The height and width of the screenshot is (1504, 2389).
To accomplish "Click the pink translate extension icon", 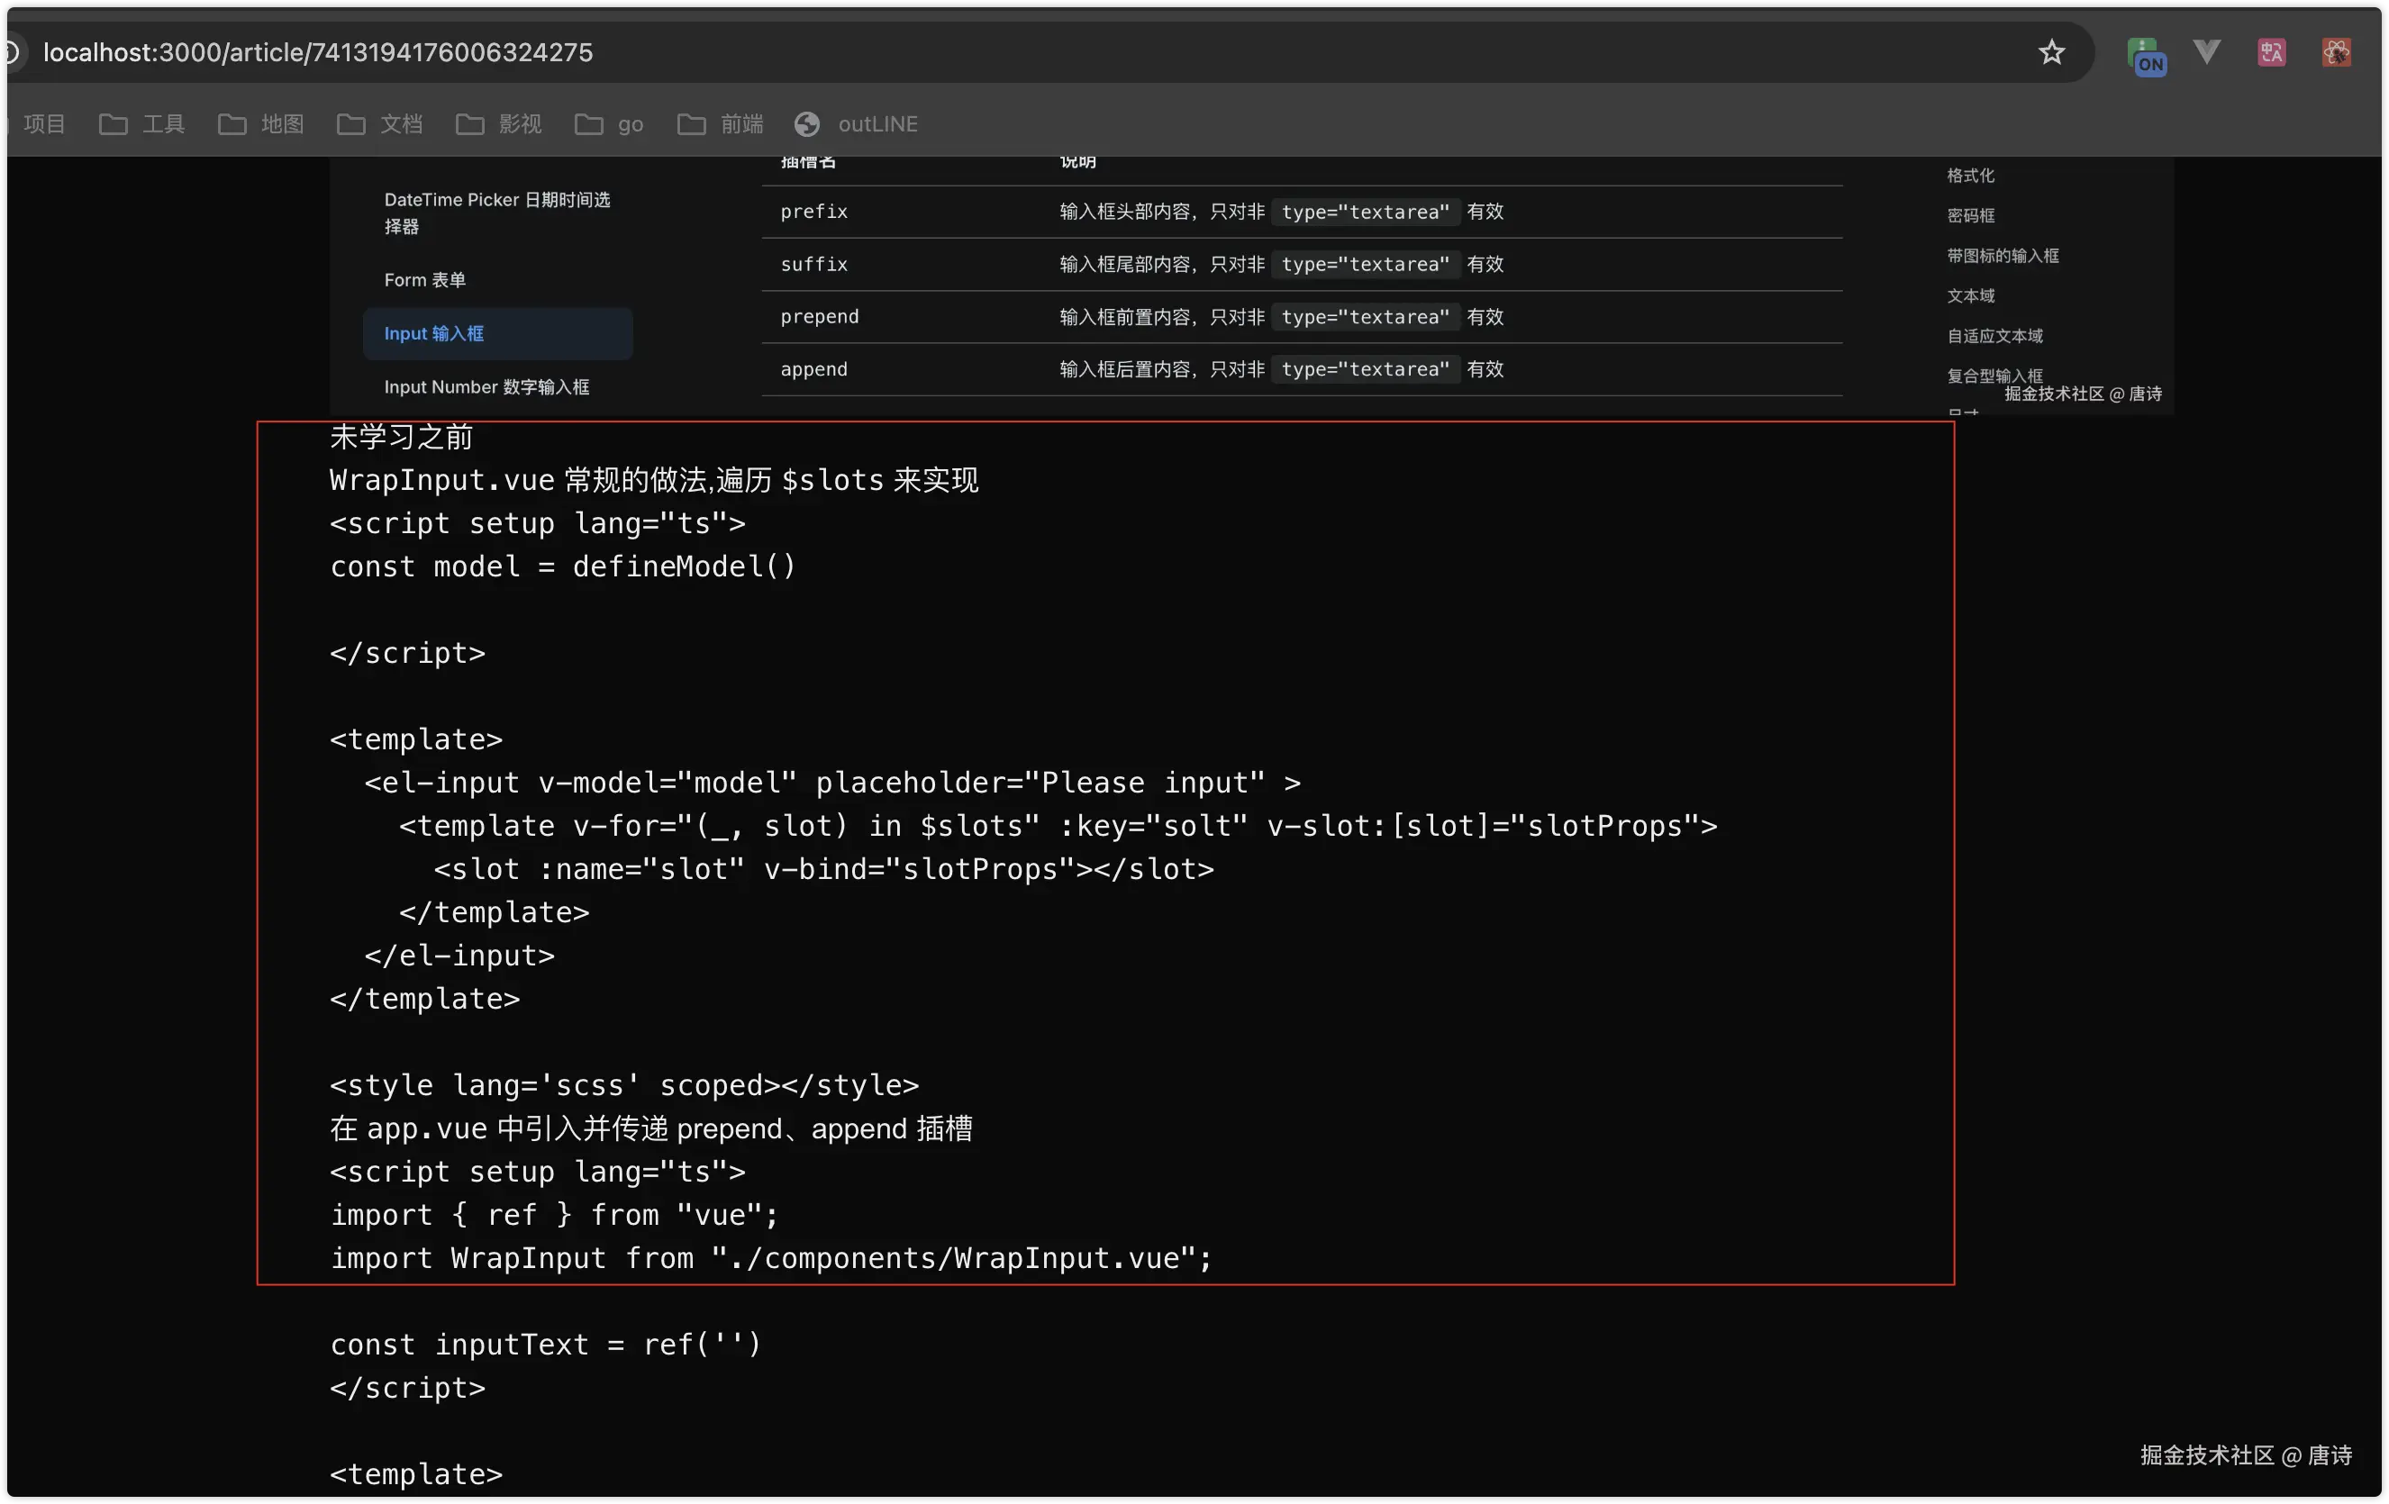I will (x=2270, y=52).
